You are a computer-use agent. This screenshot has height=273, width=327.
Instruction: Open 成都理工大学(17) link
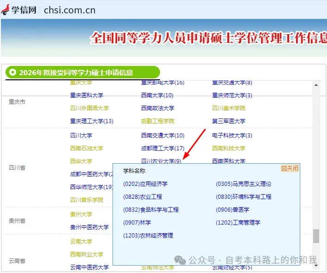[x=163, y=148]
